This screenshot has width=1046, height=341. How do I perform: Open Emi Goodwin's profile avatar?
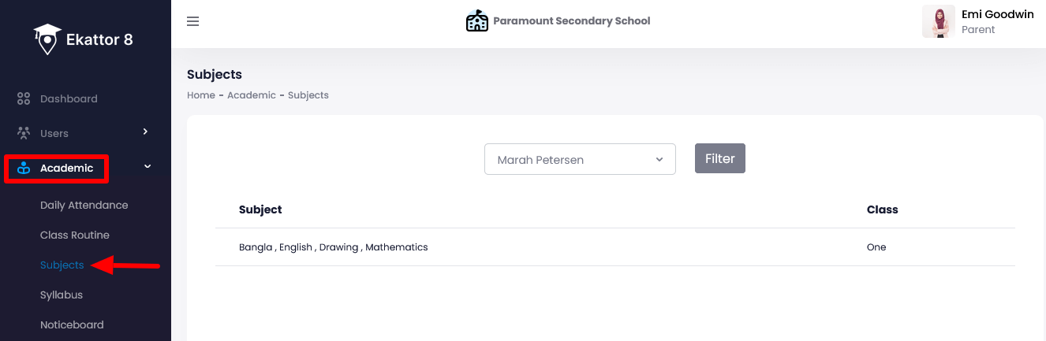(x=939, y=22)
